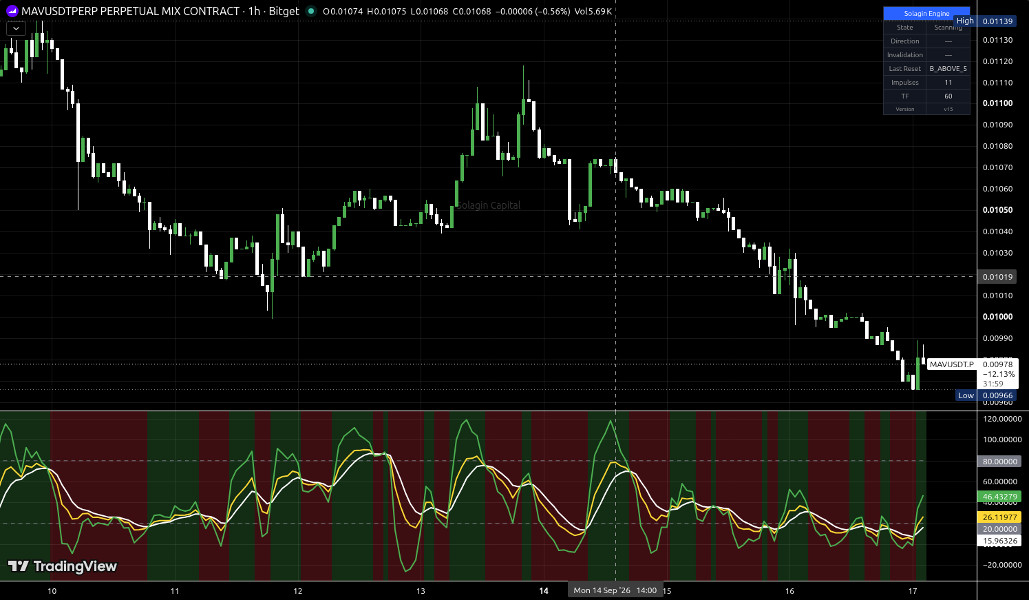This screenshot has height=600, width=1029.
Task: Click the MAVUSDTPERP PERPETUAL MIX CONTRACT title
Action: pyautogui.click(x=131, y=11)
